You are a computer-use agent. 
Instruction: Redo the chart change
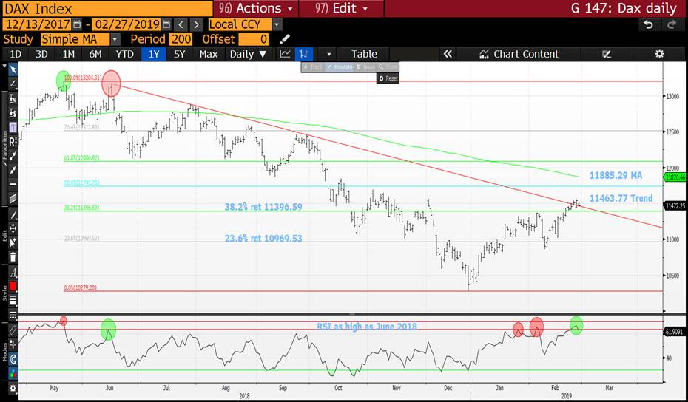(672, 24)
